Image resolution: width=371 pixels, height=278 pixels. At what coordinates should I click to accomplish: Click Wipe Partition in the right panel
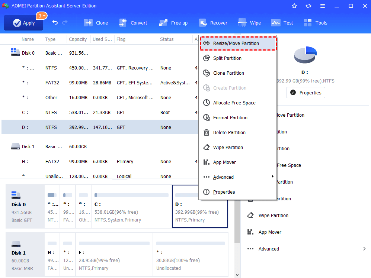point(273,215)
